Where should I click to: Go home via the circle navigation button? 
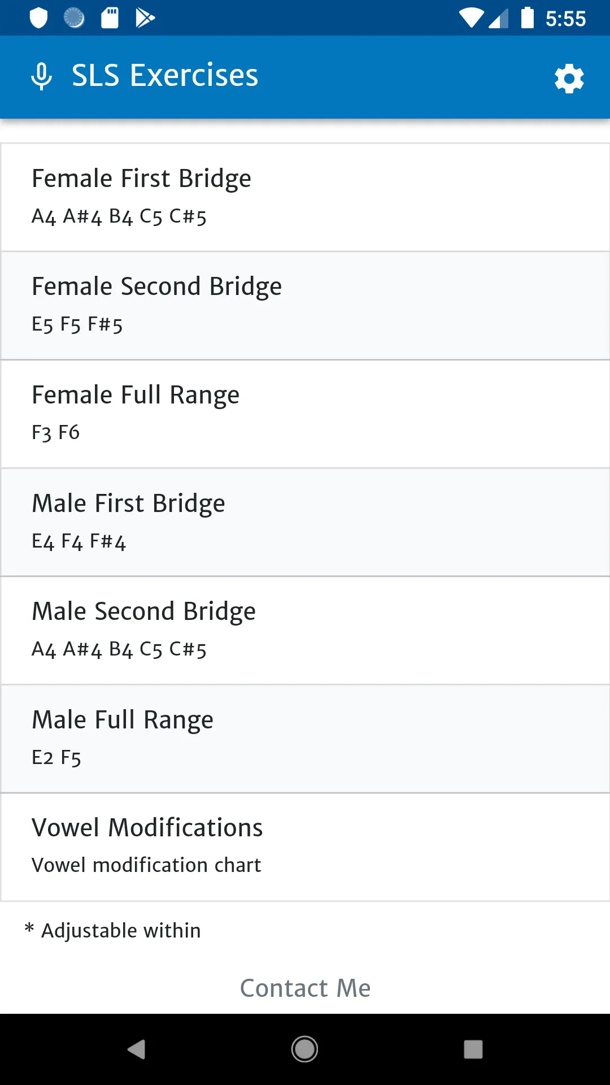[304, 1049]
